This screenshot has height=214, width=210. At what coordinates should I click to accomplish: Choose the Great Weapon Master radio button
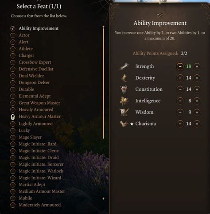(x=13, y=103)
